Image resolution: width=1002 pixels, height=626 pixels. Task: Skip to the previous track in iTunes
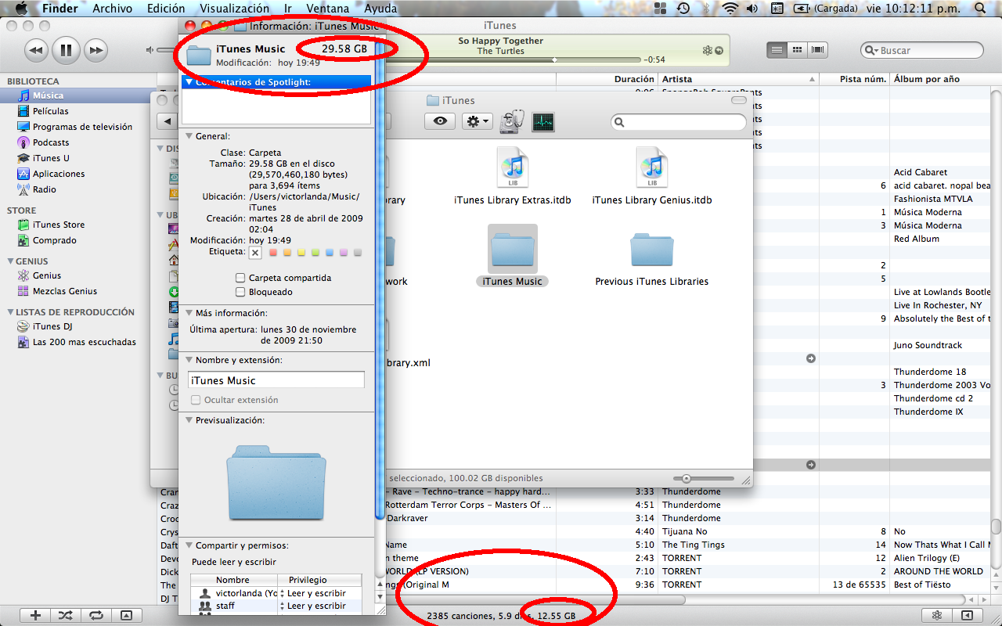tap(36, 51)
